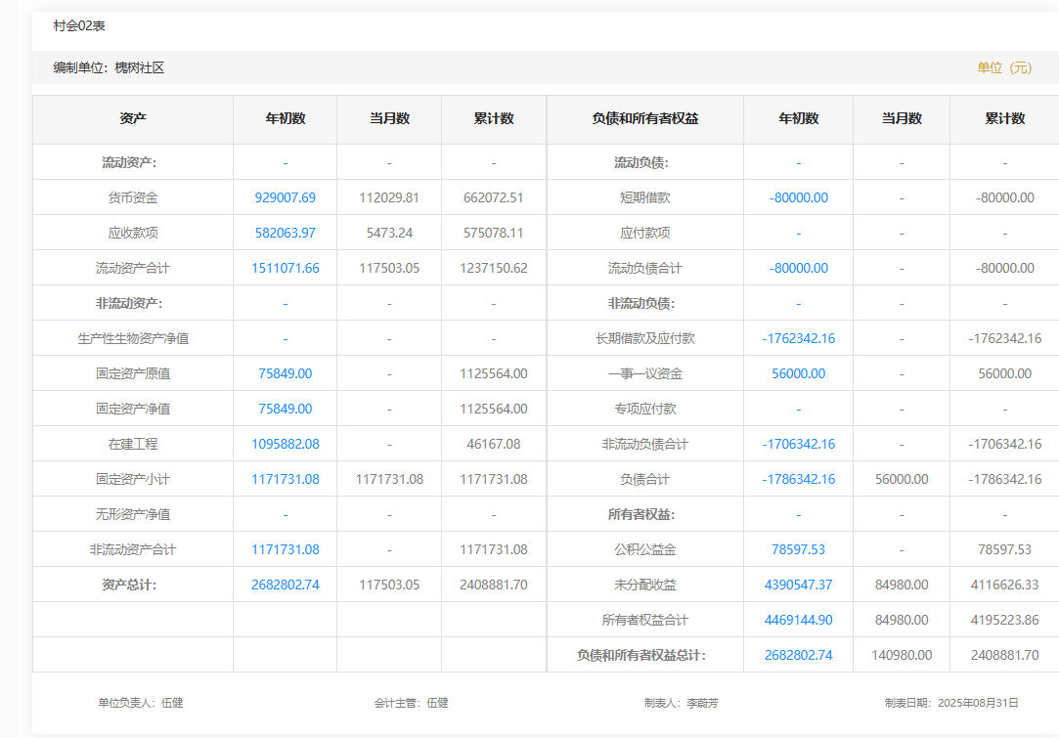Open the 负债合计 opening balance link

tap(798, 479)
